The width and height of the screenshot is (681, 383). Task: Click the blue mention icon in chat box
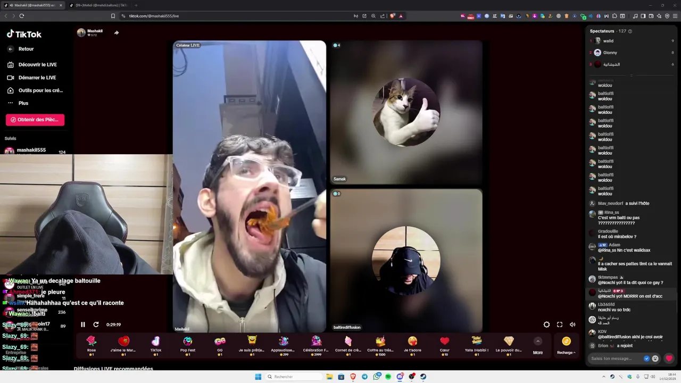click(646, 359)
